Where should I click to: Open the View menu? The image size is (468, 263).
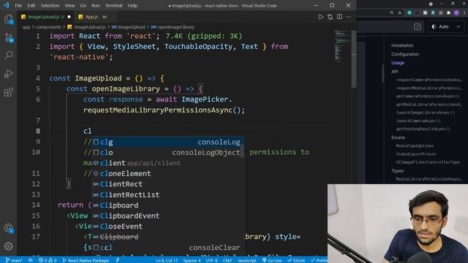[69, 5]
